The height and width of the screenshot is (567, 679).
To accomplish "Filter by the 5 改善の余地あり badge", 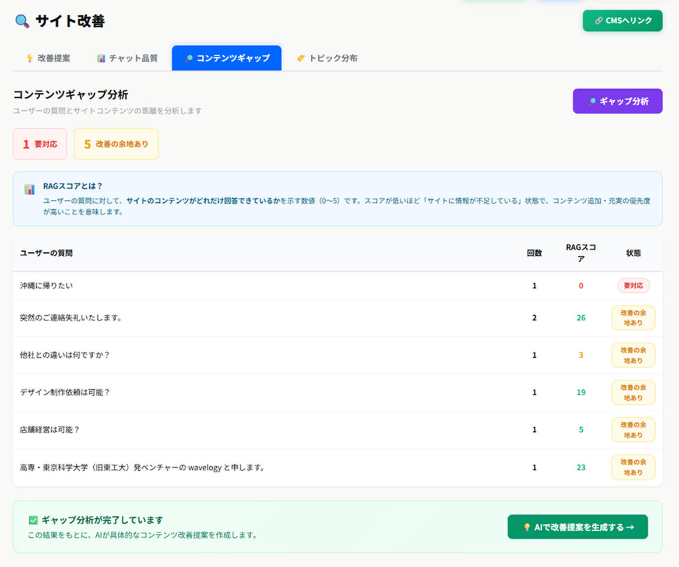I will tap(116, 144).
